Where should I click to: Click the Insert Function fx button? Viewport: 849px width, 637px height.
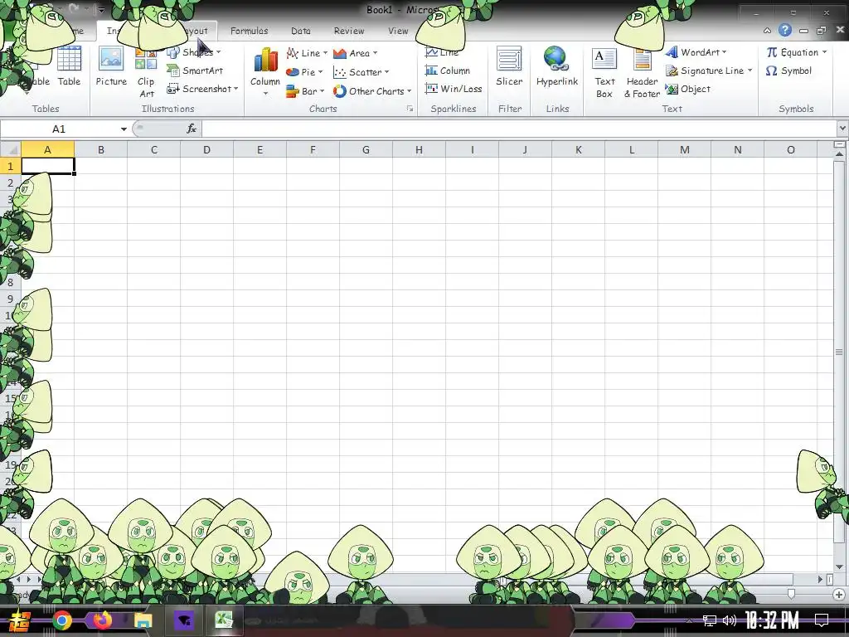(x=192, y=129)
